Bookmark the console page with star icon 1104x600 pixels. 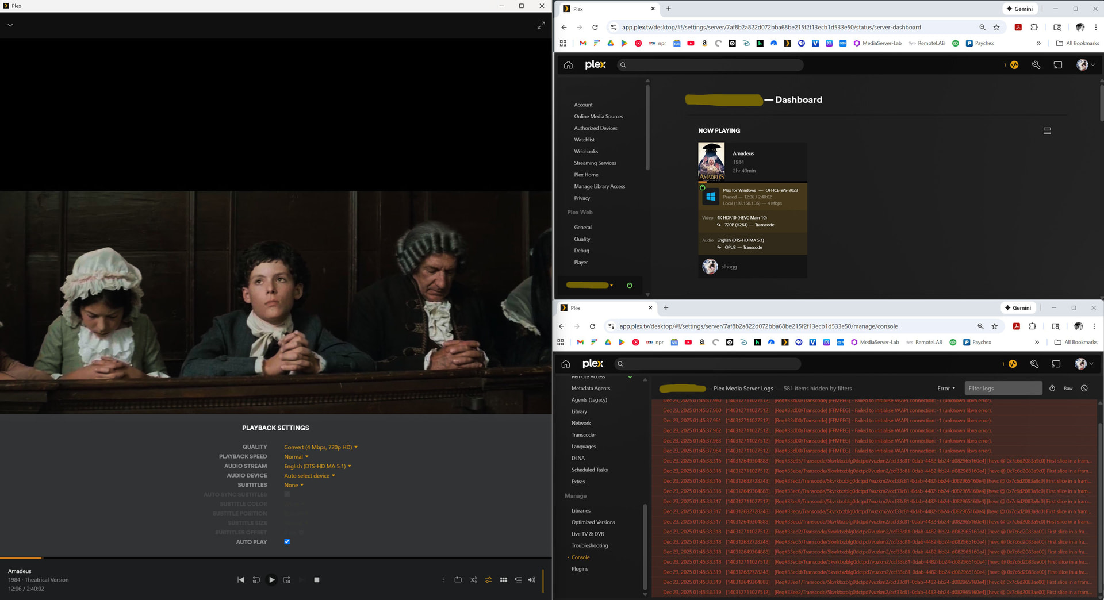pos(995,326)
